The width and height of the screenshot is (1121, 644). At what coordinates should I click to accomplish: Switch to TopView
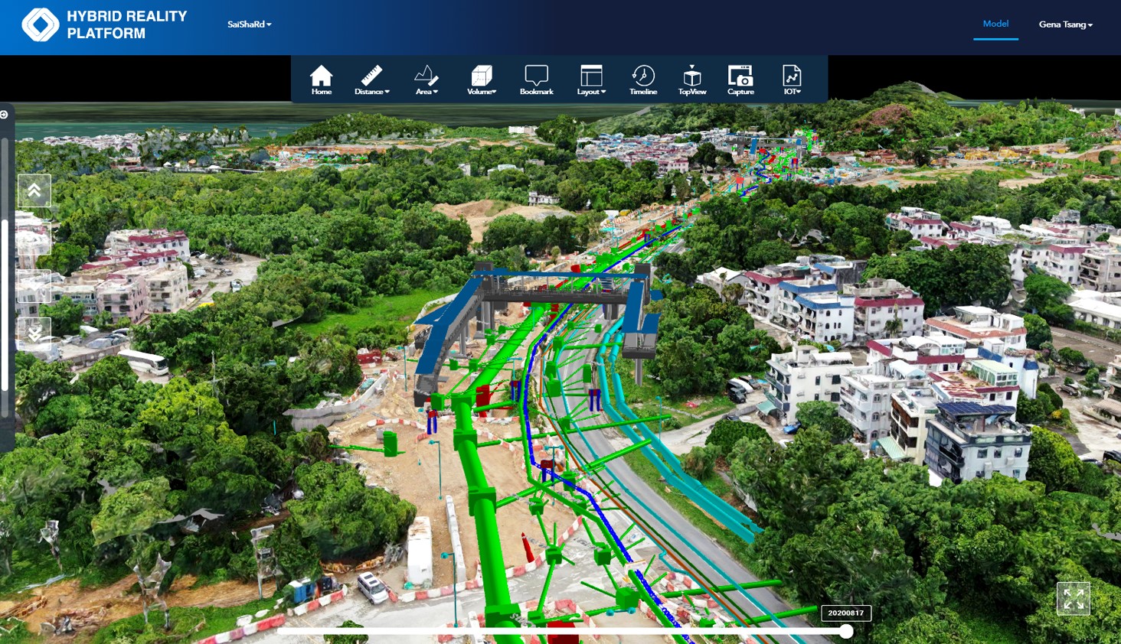[692, 80]
